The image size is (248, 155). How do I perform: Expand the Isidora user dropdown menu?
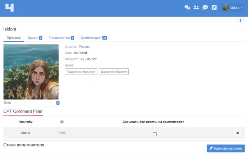click(233, 8)
